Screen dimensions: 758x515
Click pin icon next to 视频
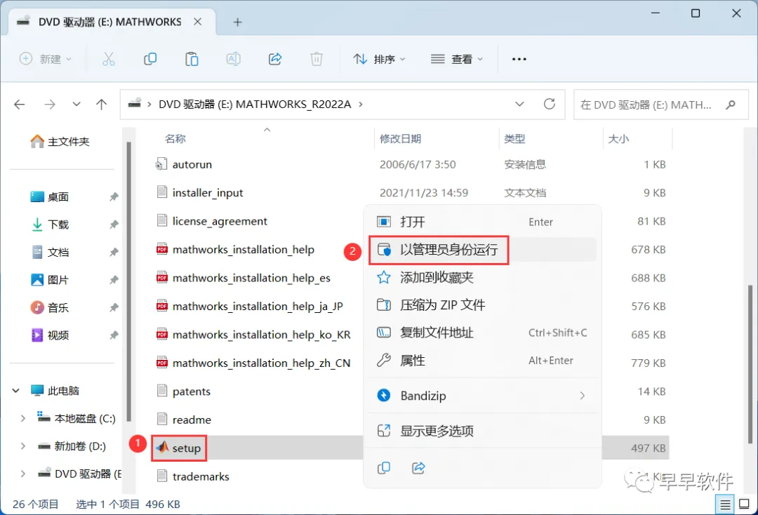coord(114,335)
